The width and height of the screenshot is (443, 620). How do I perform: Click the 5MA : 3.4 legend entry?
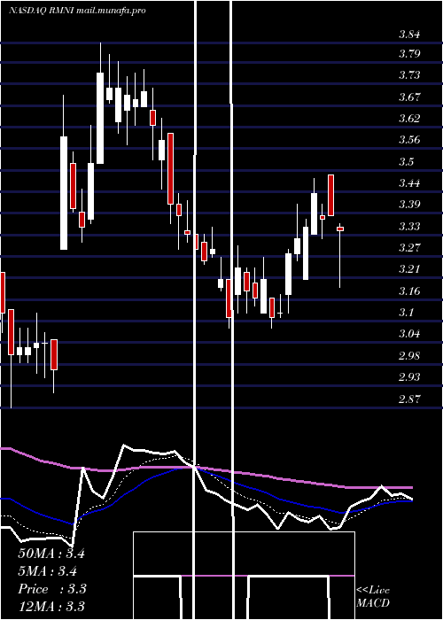coord(48,571)
